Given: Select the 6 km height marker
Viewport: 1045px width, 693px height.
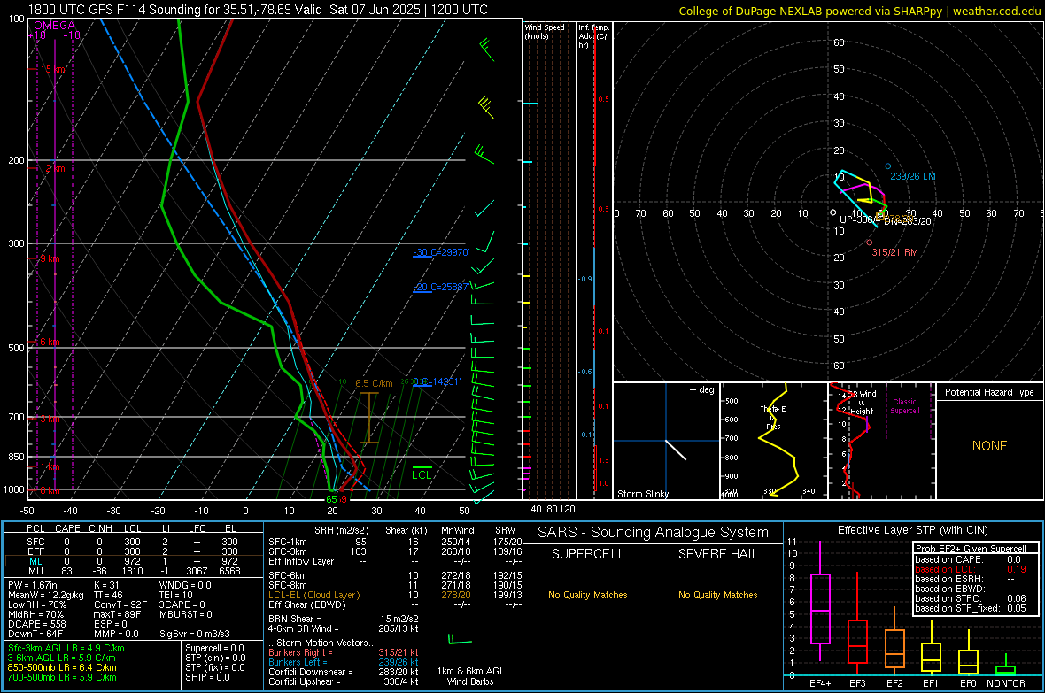Looking at the screenshot, I should point(50,342).
